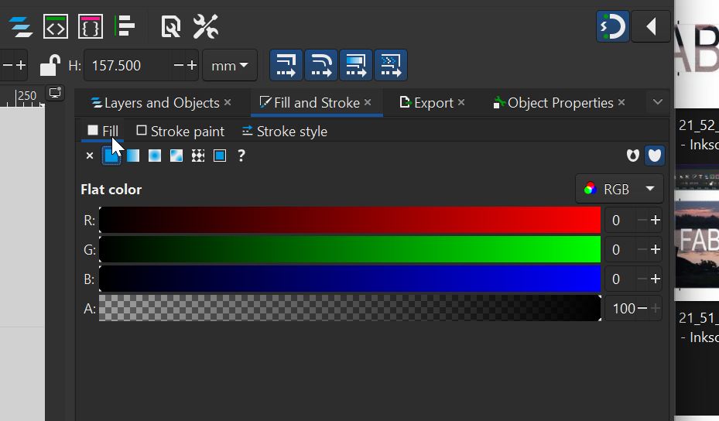
Task: Select the Stroke style sub-tab
Action: pos(284,132)
